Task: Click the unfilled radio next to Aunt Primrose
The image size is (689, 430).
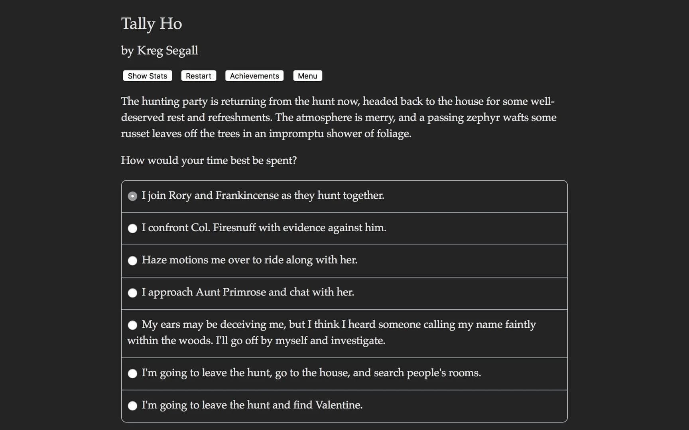Action: click(x=132, y=293)
